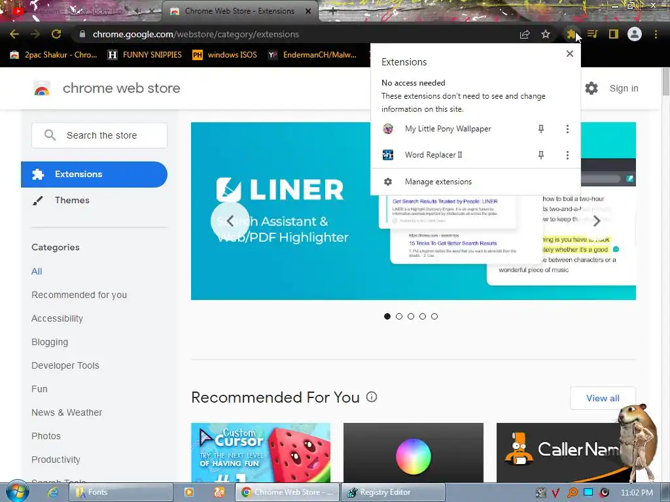Choose the Recommended for you category
670x502 pixels.
(x=79, y=295)
